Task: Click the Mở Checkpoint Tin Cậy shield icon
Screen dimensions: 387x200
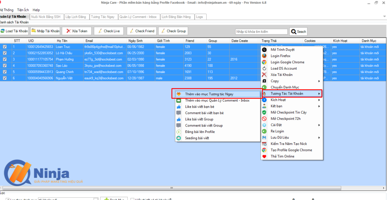Action: pos(264,112)
